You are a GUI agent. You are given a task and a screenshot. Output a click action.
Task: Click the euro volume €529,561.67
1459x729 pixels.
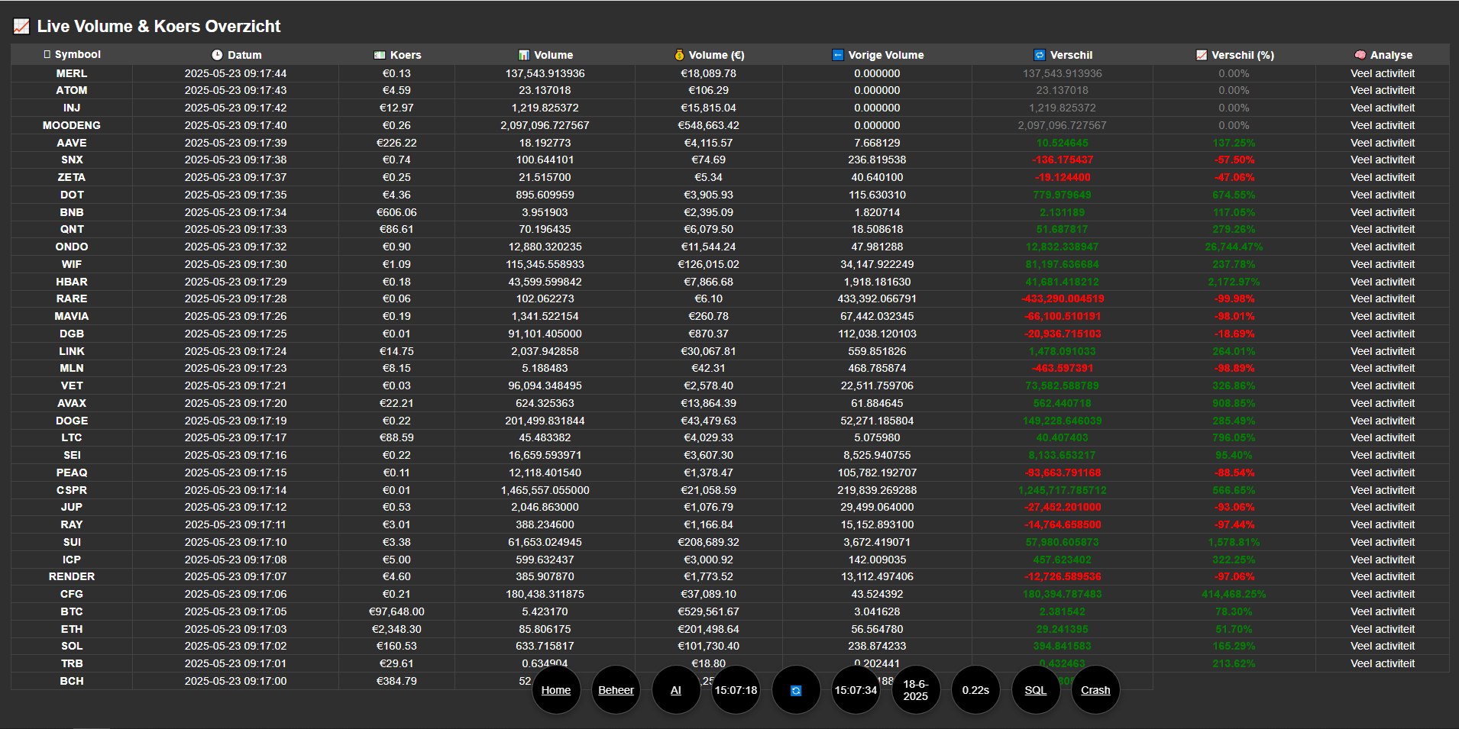[x=709, y=611]
